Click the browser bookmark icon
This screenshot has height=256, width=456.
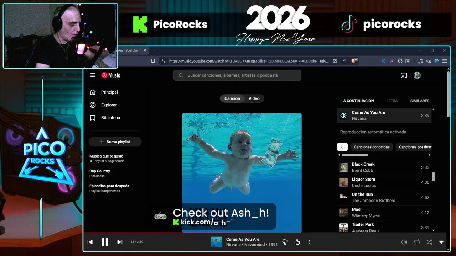click(153, 61)
